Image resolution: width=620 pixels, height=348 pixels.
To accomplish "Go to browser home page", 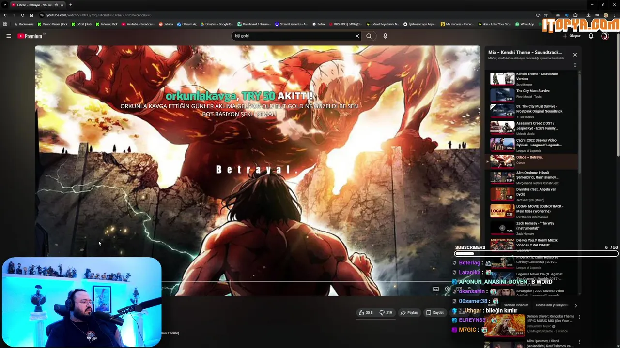I will coord(31,15).
